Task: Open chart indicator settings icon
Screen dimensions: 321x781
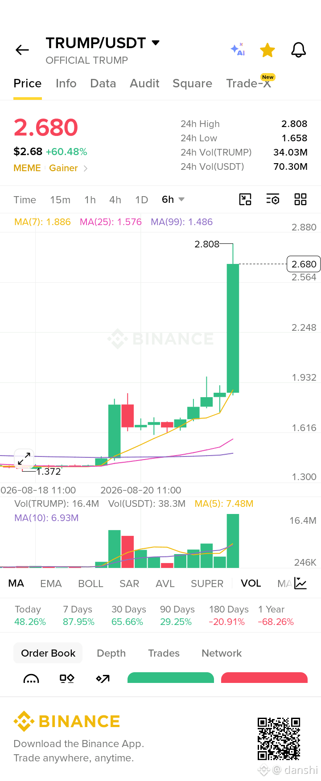Action: point(273,199)
